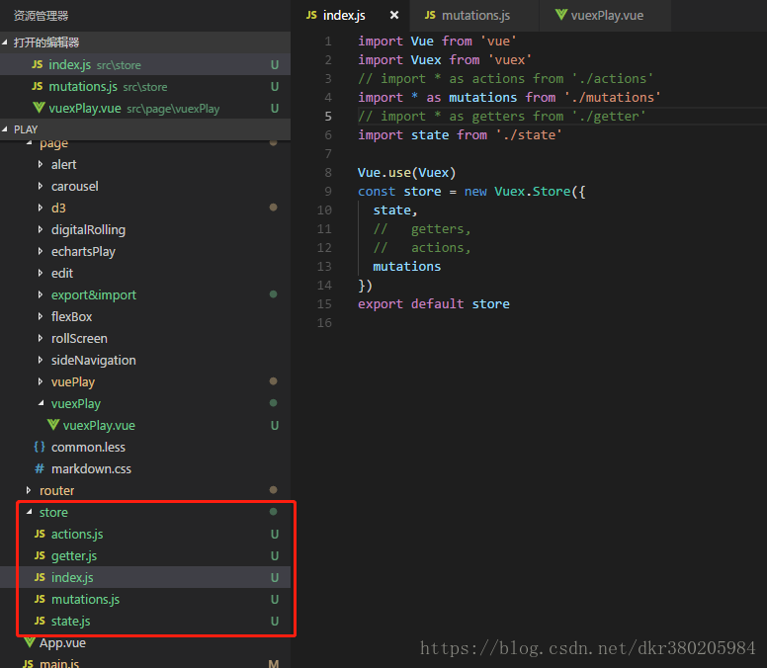The image size is (767, 668).
Task: Open state.js in store folder
Action: coord(145,621)
